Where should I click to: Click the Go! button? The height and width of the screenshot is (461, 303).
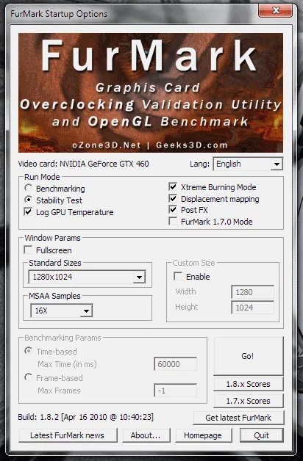(x=249, y=356)
